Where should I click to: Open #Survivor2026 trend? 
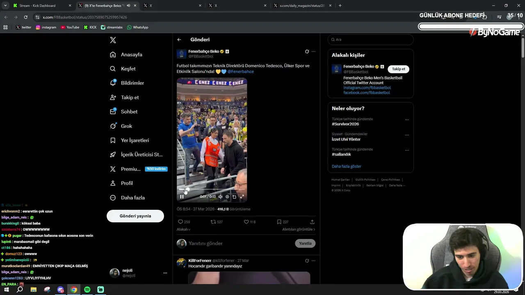(x=345, y=124)
